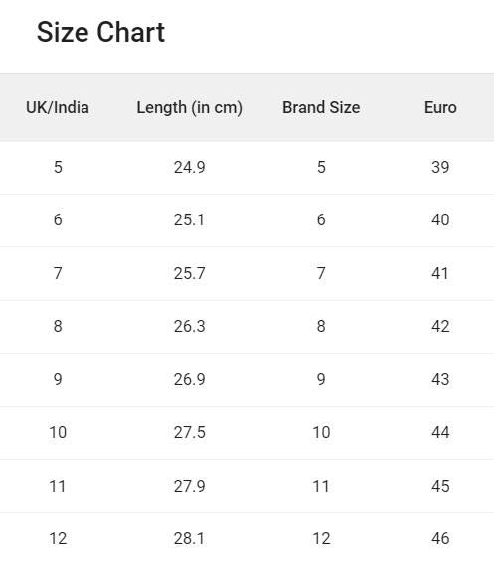Viewport: 494px width, 575px height.
Task: Select the 25.7 length value
Action: pos(190,273)
